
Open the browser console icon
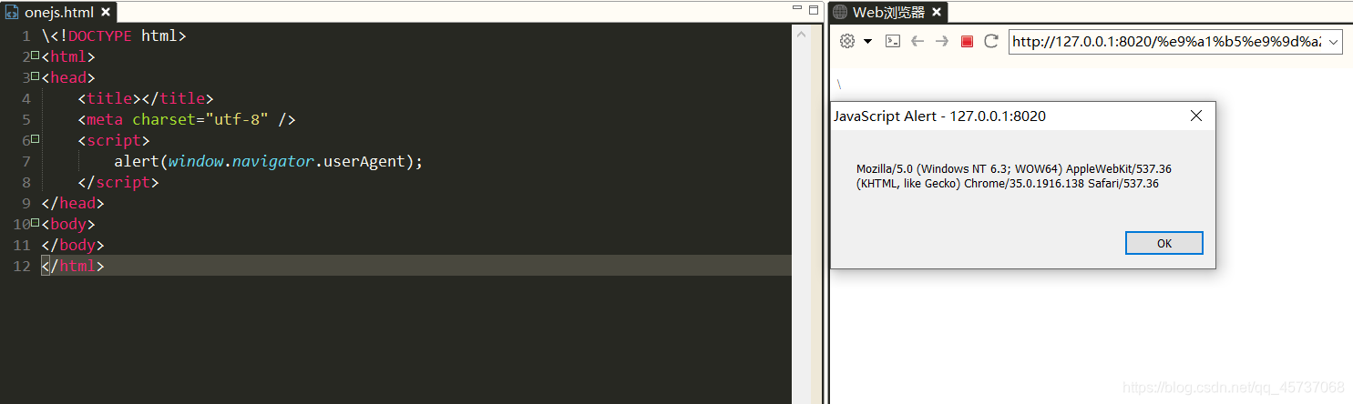click(x=893, y=41)
